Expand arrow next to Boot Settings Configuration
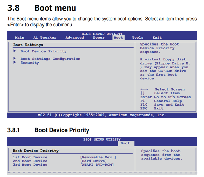The width and height of the screenshot is (204, 177). [15, 59]
